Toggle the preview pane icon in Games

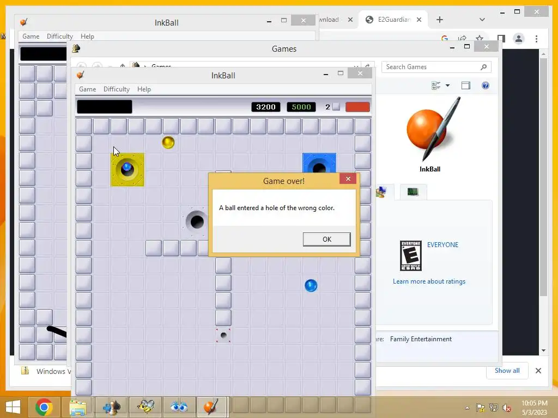[465, 85]
